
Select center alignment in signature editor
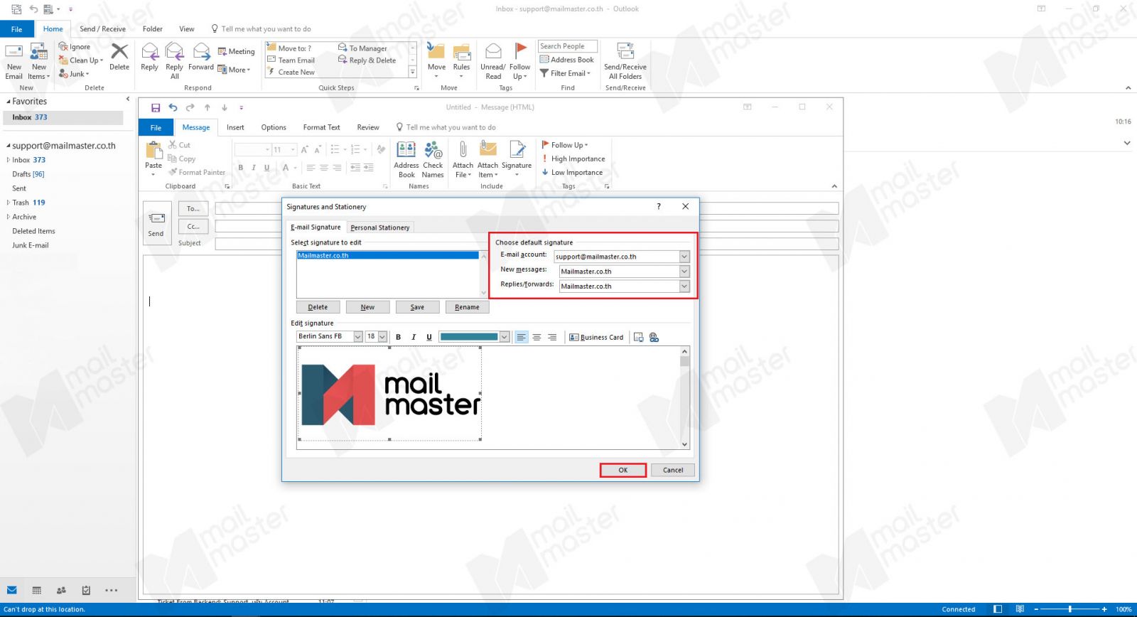pyautogui.click(x=537, y=337)
